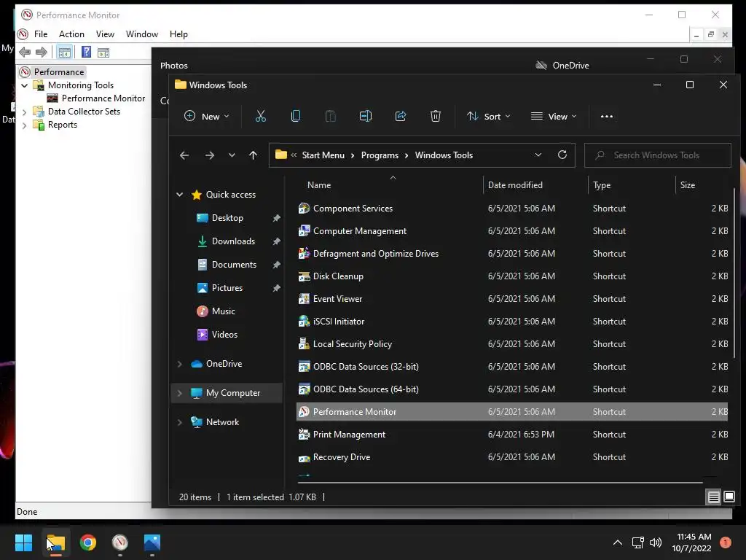Expand Data Collector Sets node
The height and width of the screenshot is (560, 746).
(24, 112)
